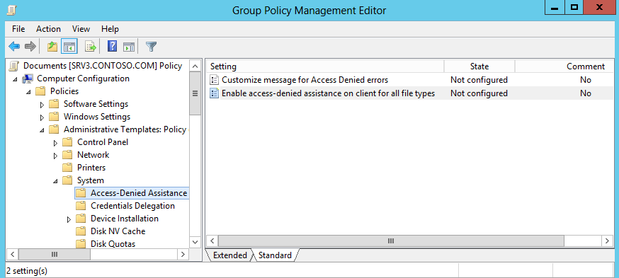Screen dimensions: 619x278
Task: Select Disk NV Cache tree item
Action: pos(118,231)
